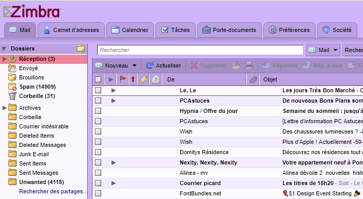This screenshot has width=363, height=199.
Task: Click the Envoyé folder icon
Action: pyautogui.click(x=12, y=68)
